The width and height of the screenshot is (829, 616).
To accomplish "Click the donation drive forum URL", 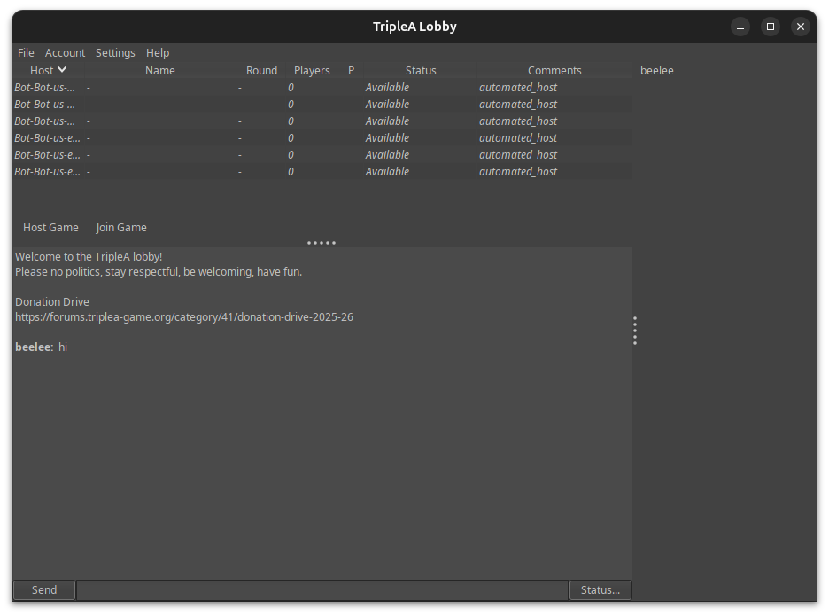I will [x=184, y=317].
